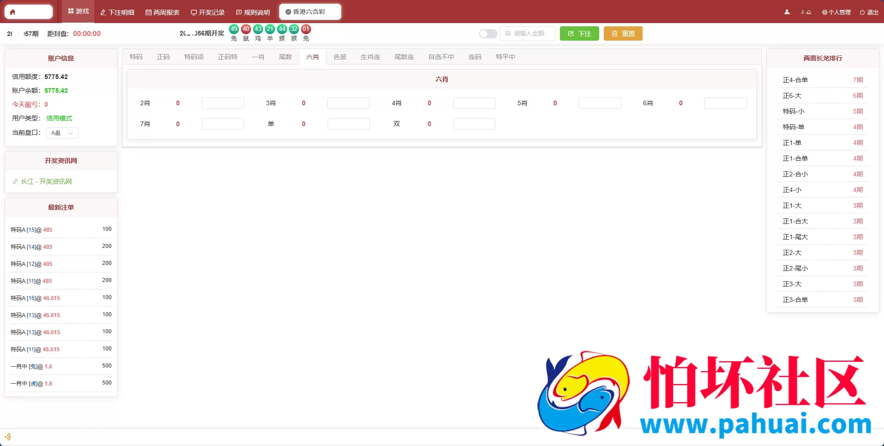
Task: Click the 5肖 bet amount field
Action: coord(600,103)
